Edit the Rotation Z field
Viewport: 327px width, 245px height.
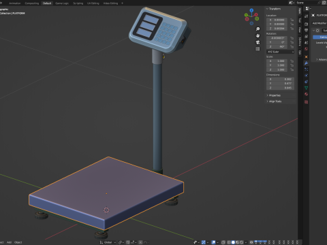[x=277, y=46]
